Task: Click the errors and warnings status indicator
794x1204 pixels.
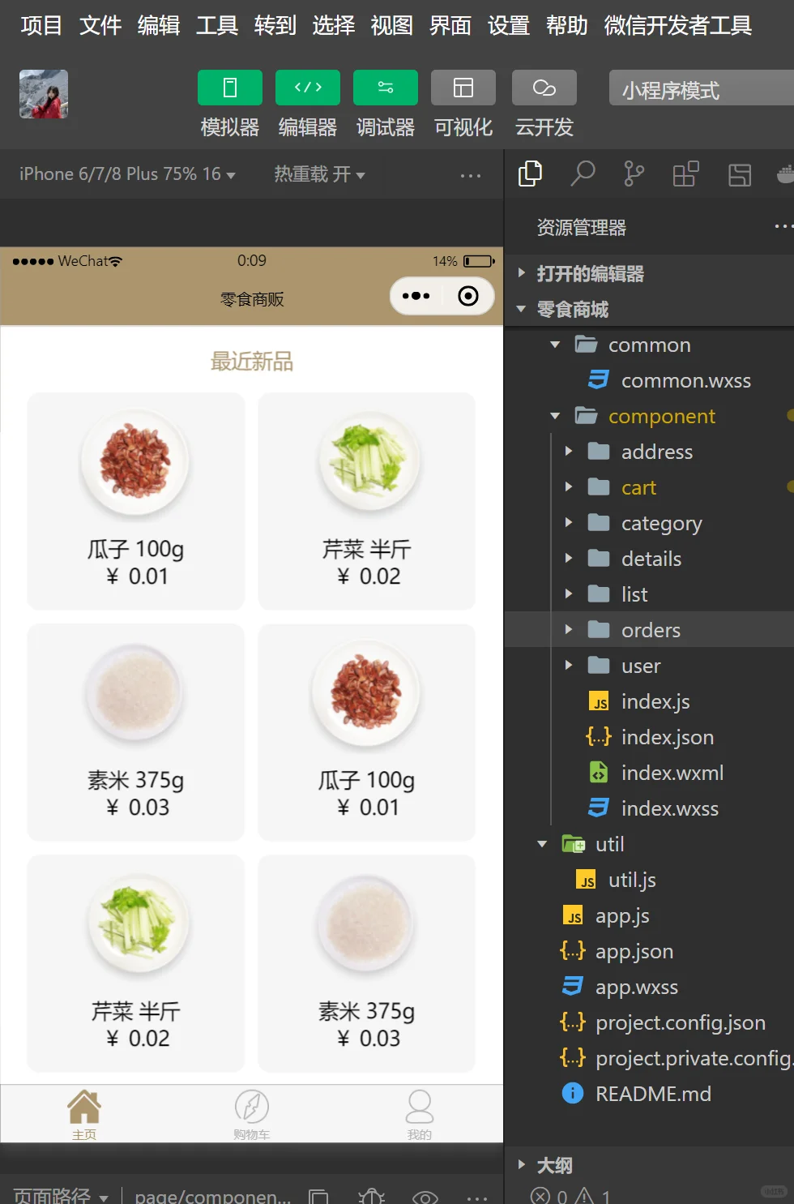Action: point(570,1196)
